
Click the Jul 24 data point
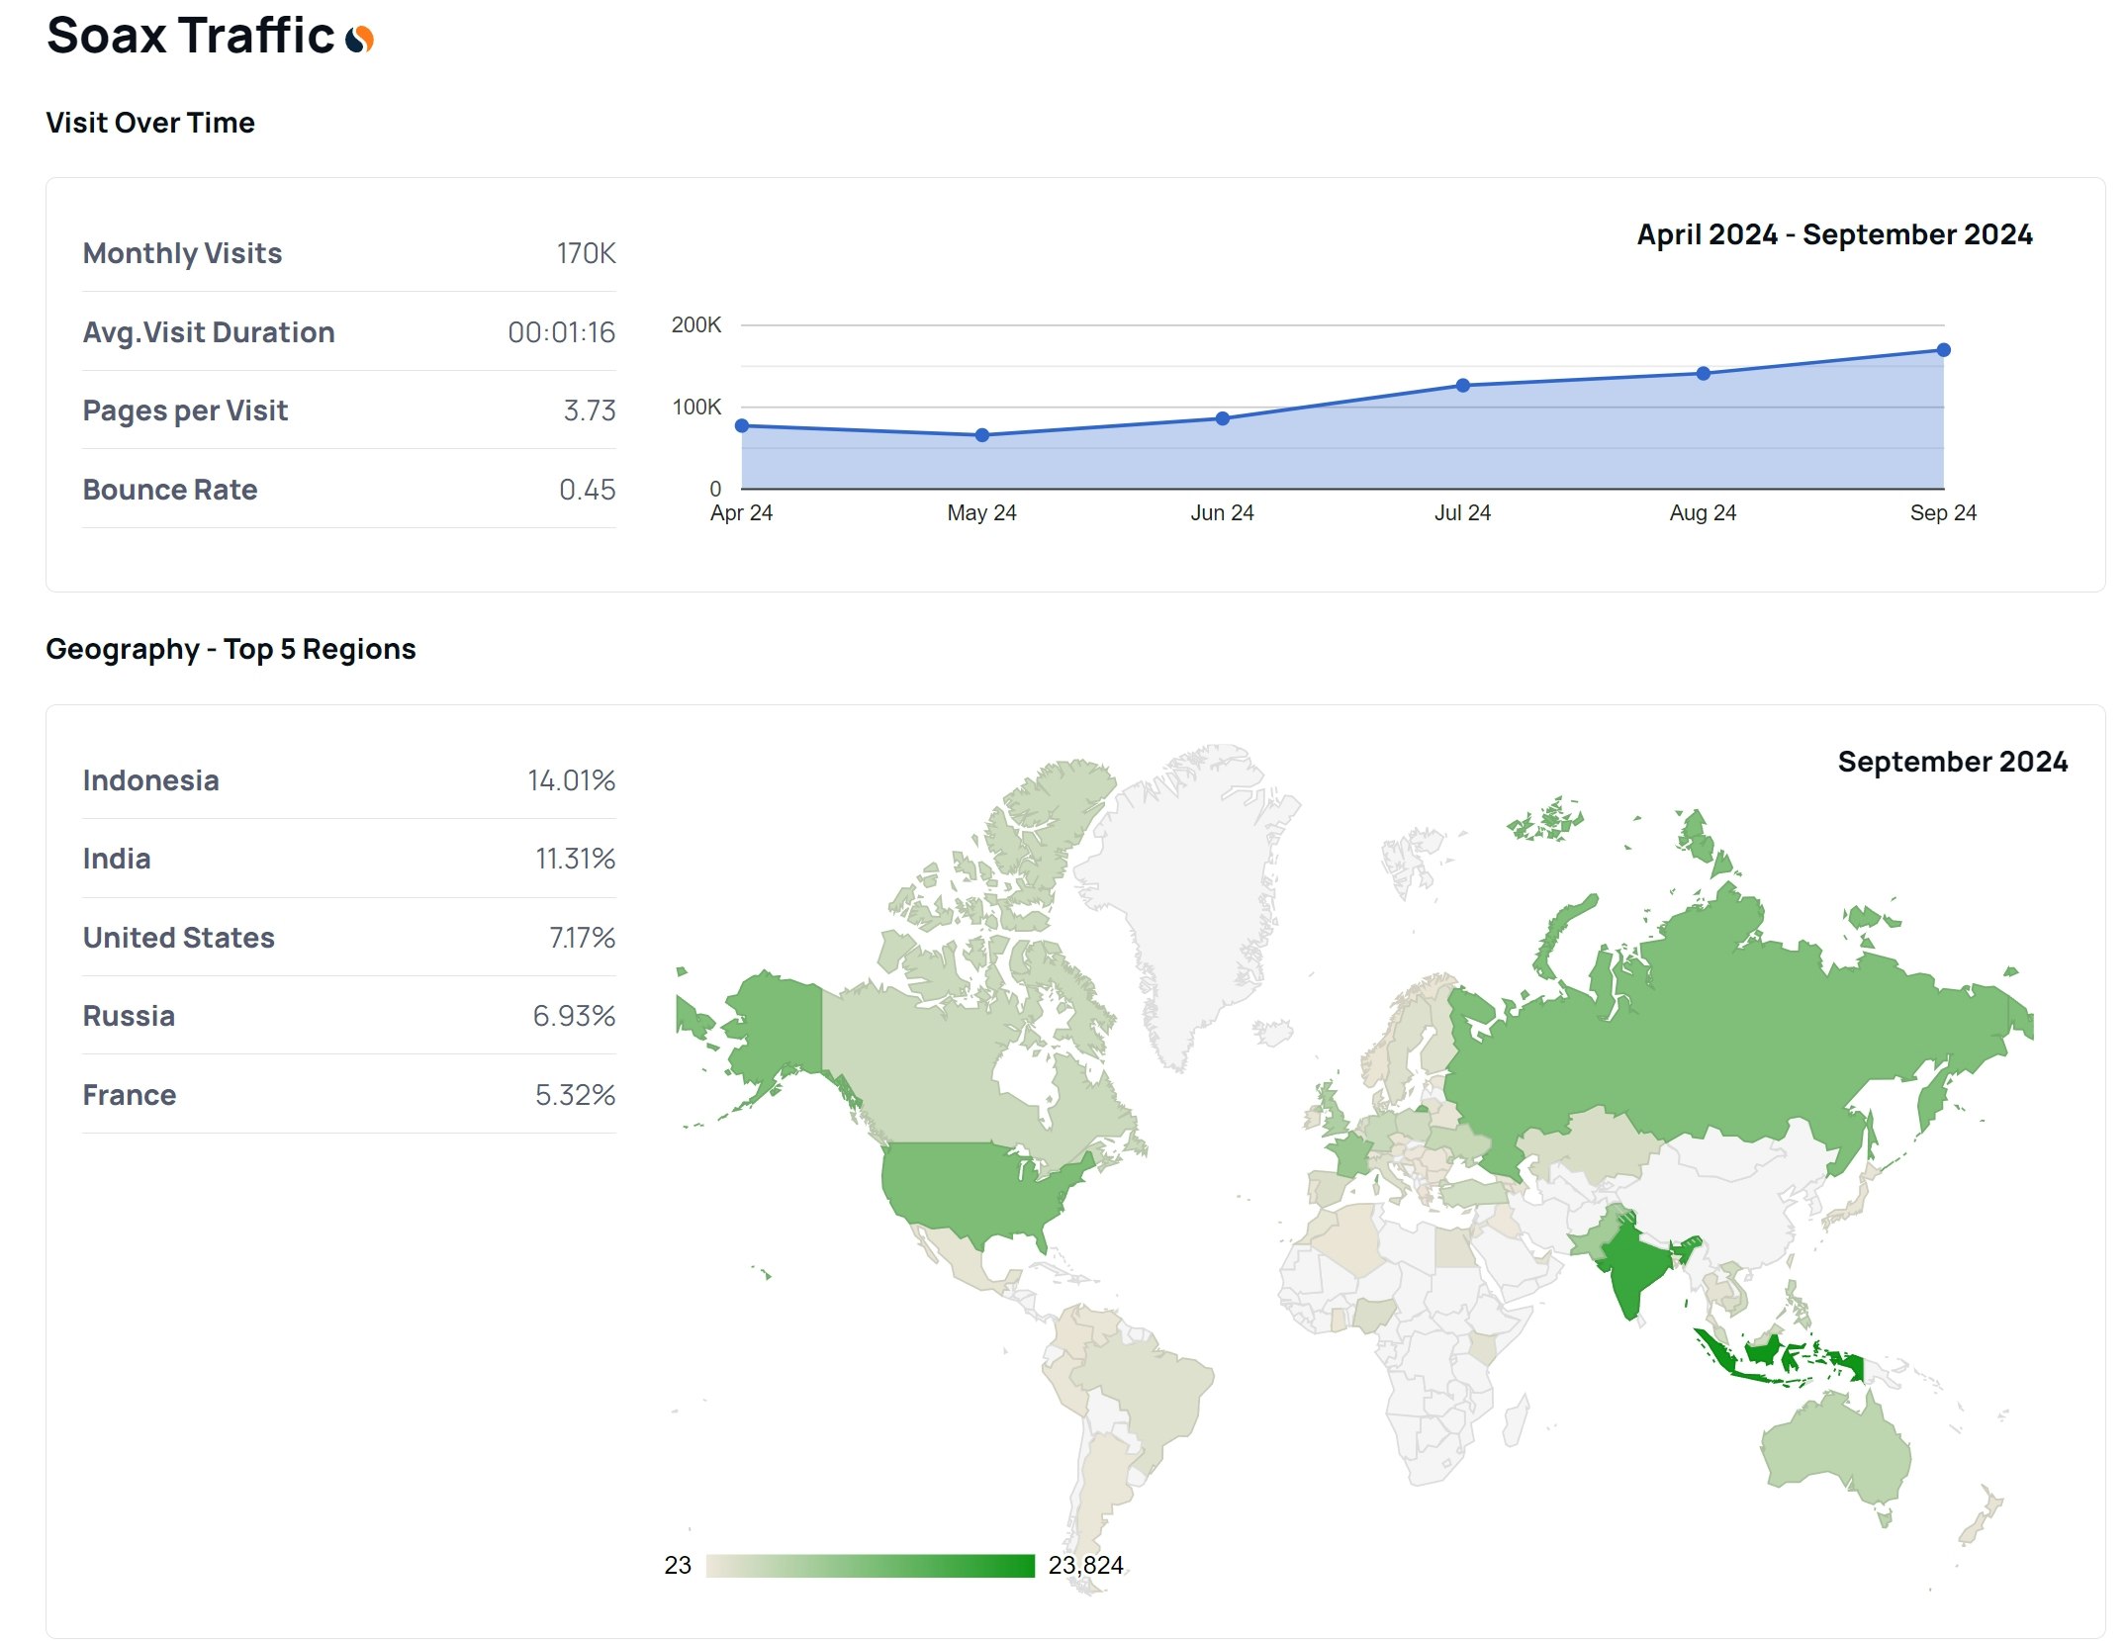pos(1463,386)
